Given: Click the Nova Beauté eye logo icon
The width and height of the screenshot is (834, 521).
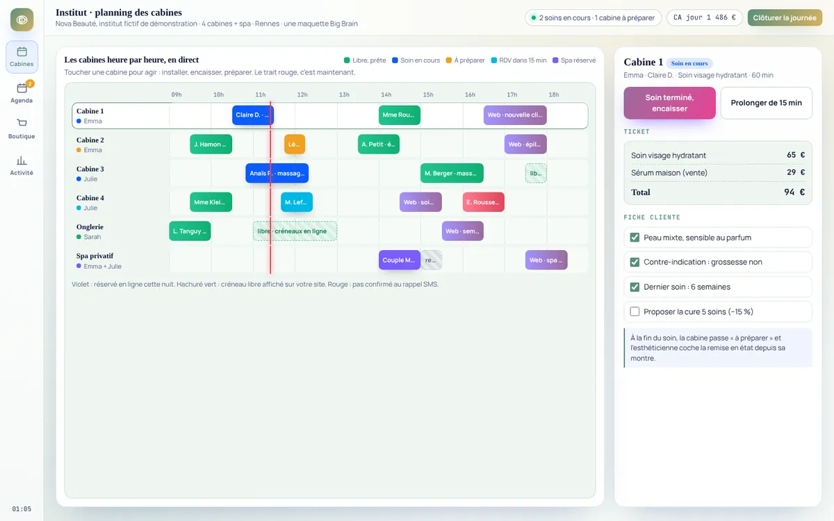Looking at the screenshot, I should point(22,19).
